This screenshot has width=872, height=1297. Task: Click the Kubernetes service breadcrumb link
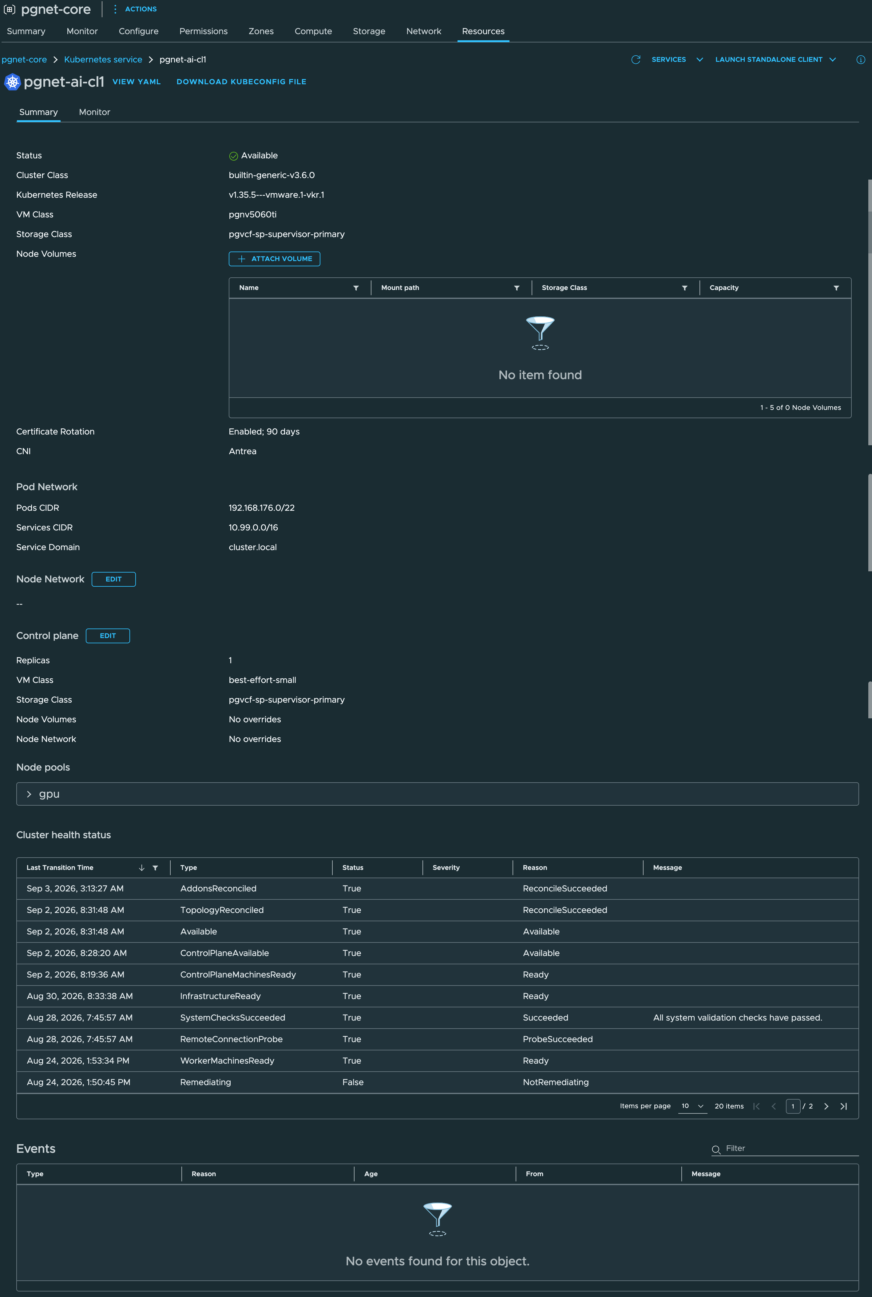coord(103,60)
